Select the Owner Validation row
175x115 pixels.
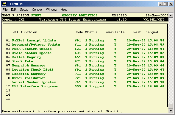tap(85, 78)
